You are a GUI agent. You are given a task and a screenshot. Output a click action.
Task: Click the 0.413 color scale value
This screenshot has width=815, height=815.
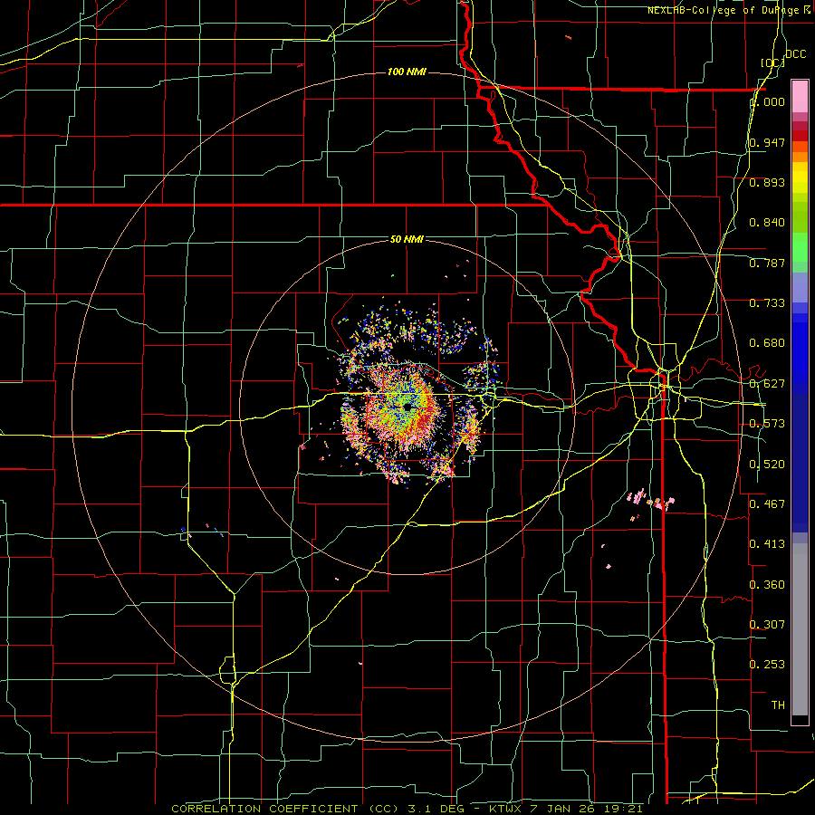pos(767,544)
